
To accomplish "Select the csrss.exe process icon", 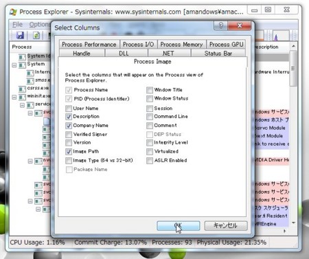I will coord(22,89).
